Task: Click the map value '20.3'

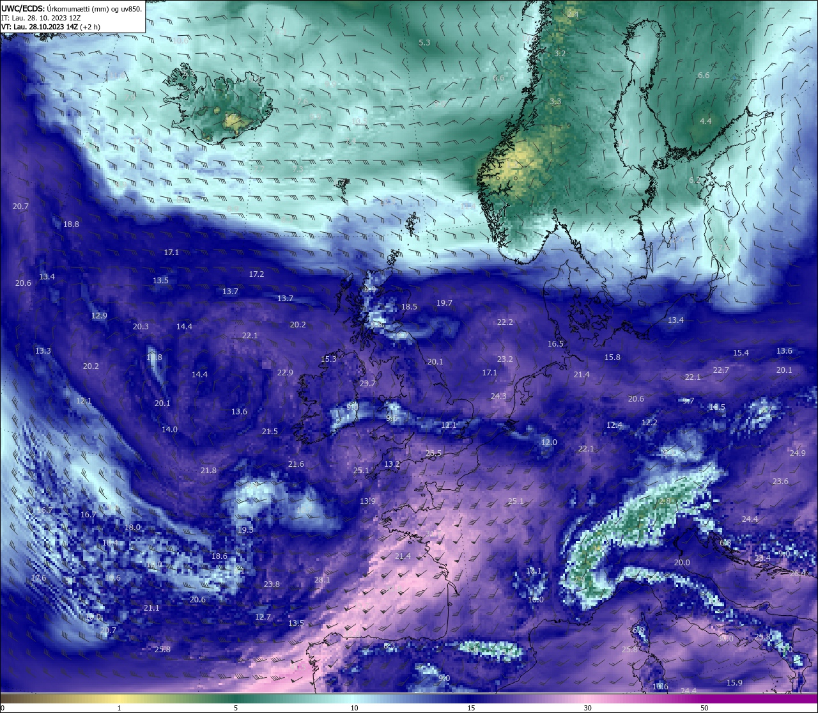Action: point(141,327)
